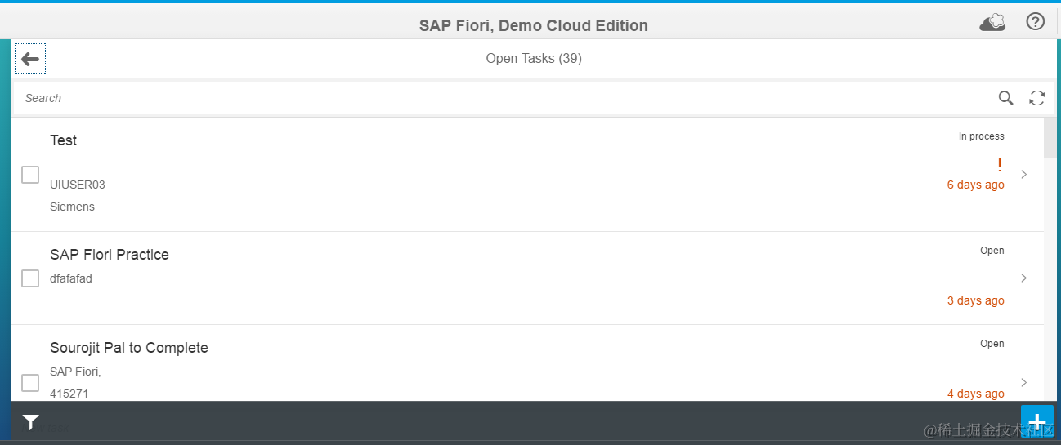Expand Sourojit Pal to Complete chevron
1061x445 pixels.
pyautogui.click(x=1023, y=382)
